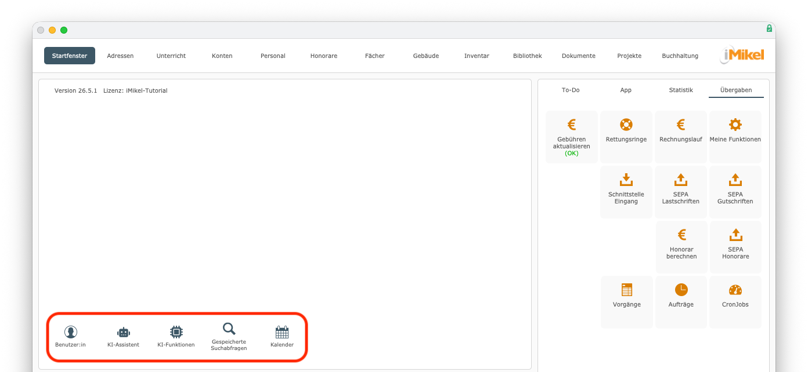Image resolution: width=808 pixels, height=372 pixels.
Task: Click the iMikel logo
Action: (742, 56)
